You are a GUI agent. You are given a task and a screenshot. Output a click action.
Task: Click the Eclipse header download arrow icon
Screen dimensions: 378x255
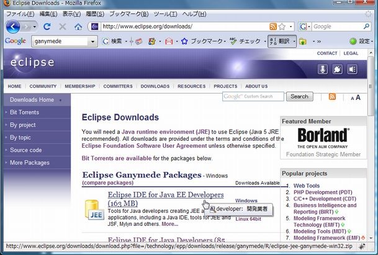click(x=323, y=69)
